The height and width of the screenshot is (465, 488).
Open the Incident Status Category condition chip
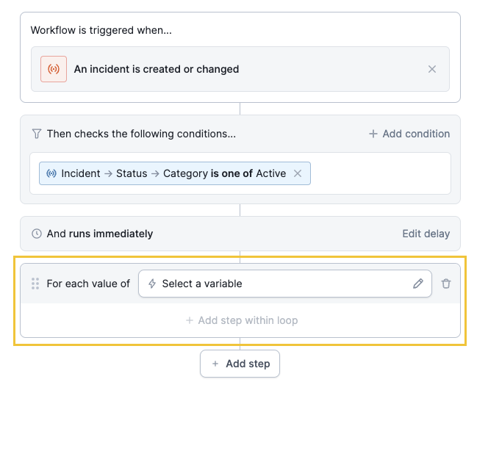[x=169, y=173]
